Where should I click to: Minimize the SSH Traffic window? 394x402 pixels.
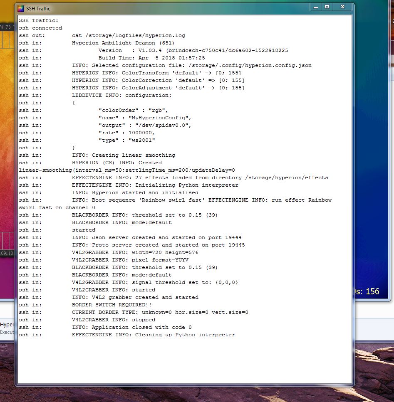pos(316,7)
